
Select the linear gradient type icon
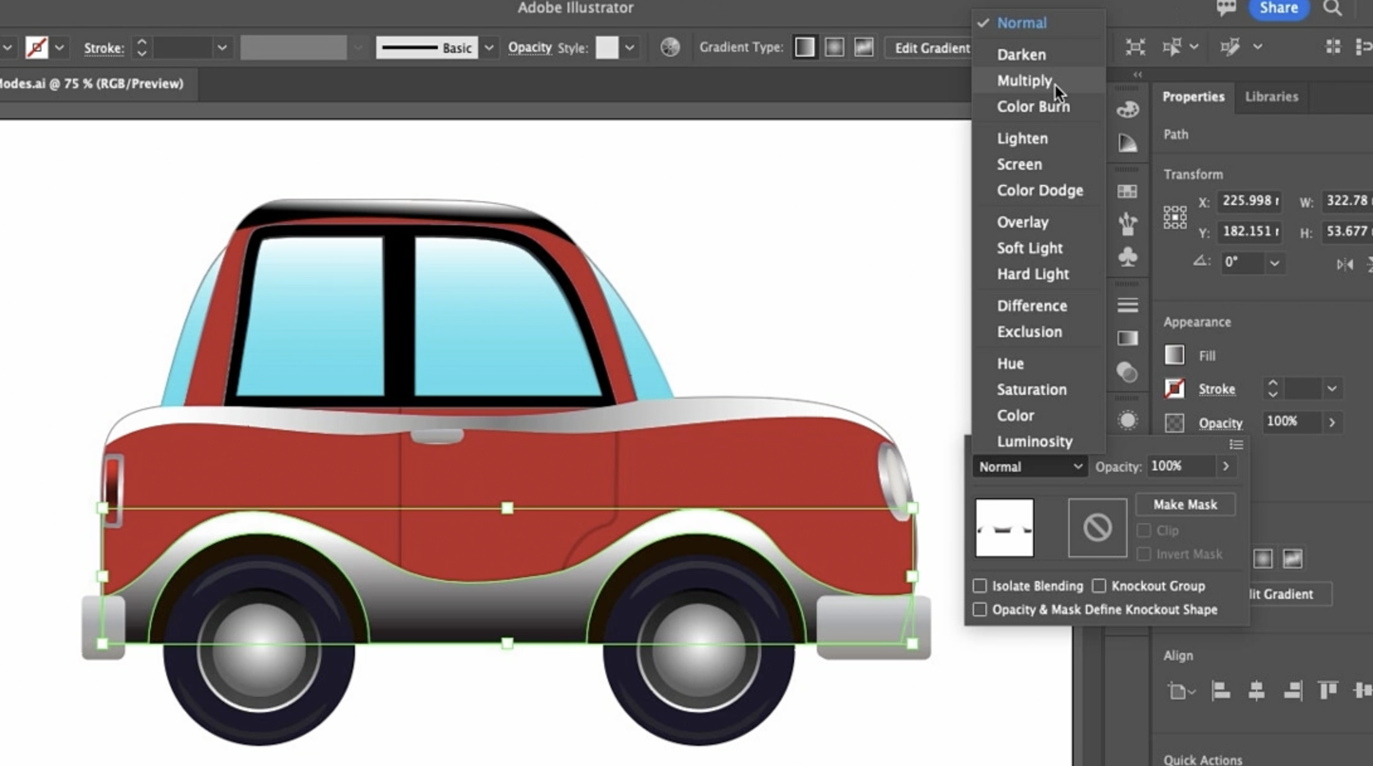[x=804, y=47]
